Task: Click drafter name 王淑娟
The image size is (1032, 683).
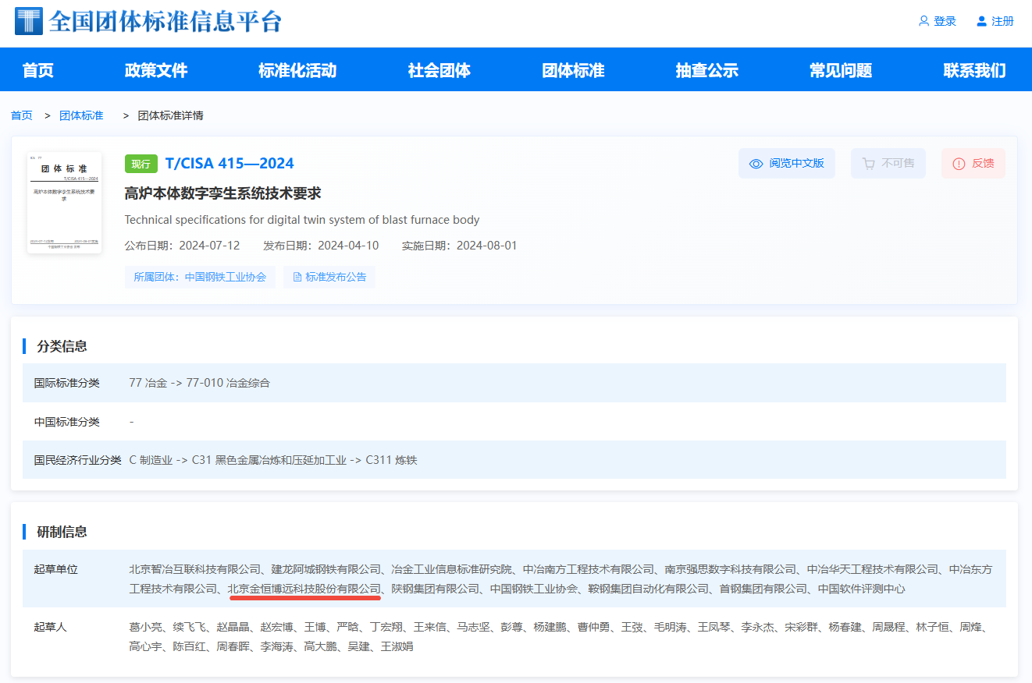Action: click(x=397, y=646)
